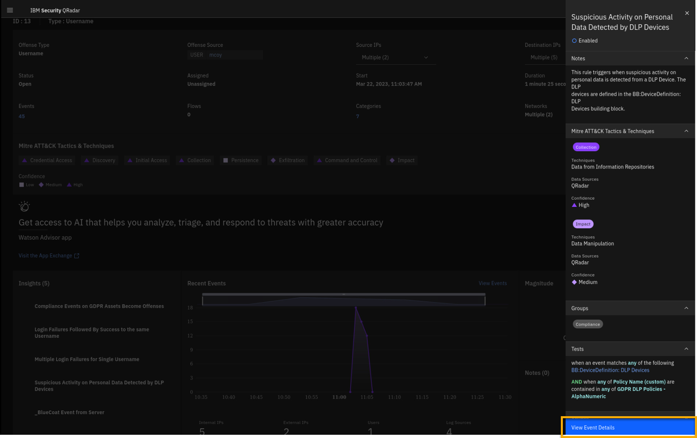Viewport: 697px width, 438px height.
Task: Click the Data from Information Repositories technique
Action: pyautogui.click(x=613, y=167)
